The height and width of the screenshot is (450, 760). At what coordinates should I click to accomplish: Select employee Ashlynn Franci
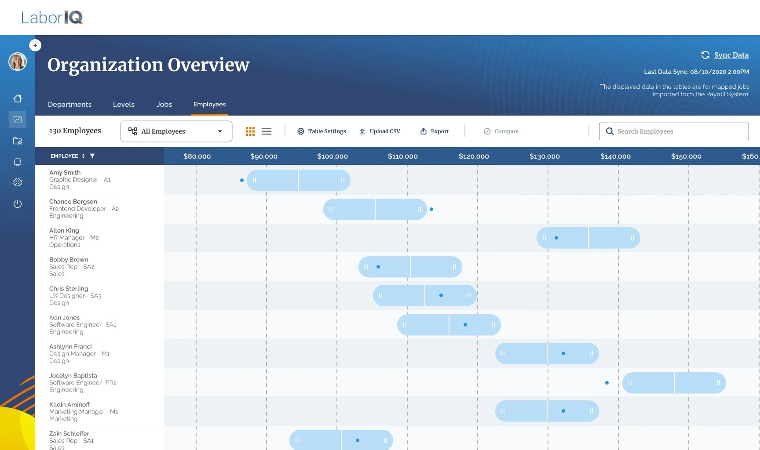(x=99, y=354)
